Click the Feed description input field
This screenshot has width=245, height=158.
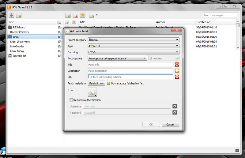(x=130, y=71)
